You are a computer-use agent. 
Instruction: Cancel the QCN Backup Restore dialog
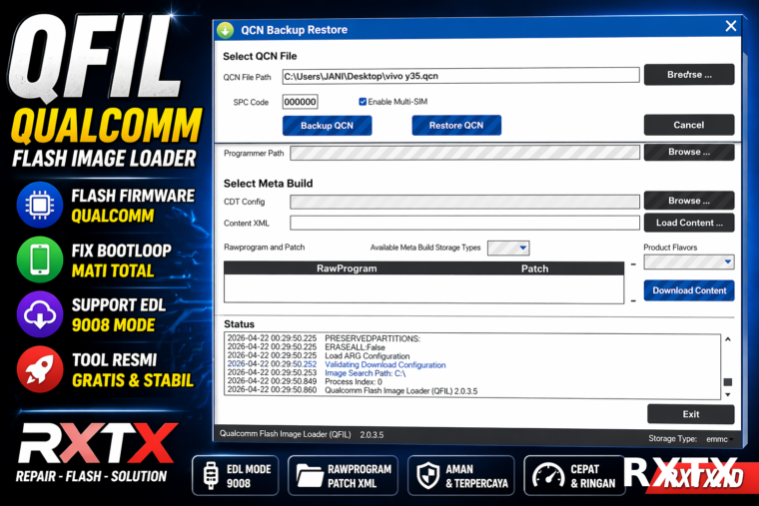pyautogui.click(x=689, y=125)
